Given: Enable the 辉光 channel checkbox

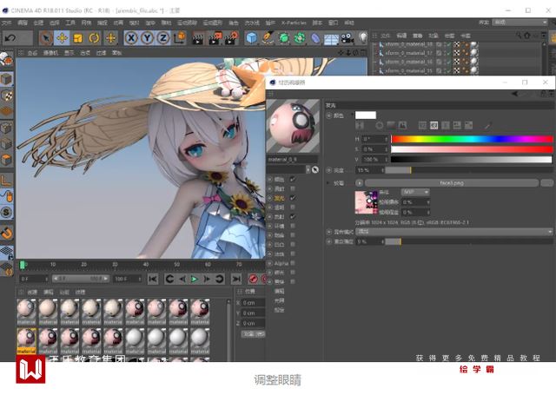Looking at the screenshot, I should pyautogui.click(x=293, y=273).
